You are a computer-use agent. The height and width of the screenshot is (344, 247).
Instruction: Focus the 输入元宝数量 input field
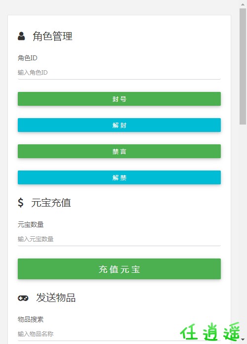[119, 239]
